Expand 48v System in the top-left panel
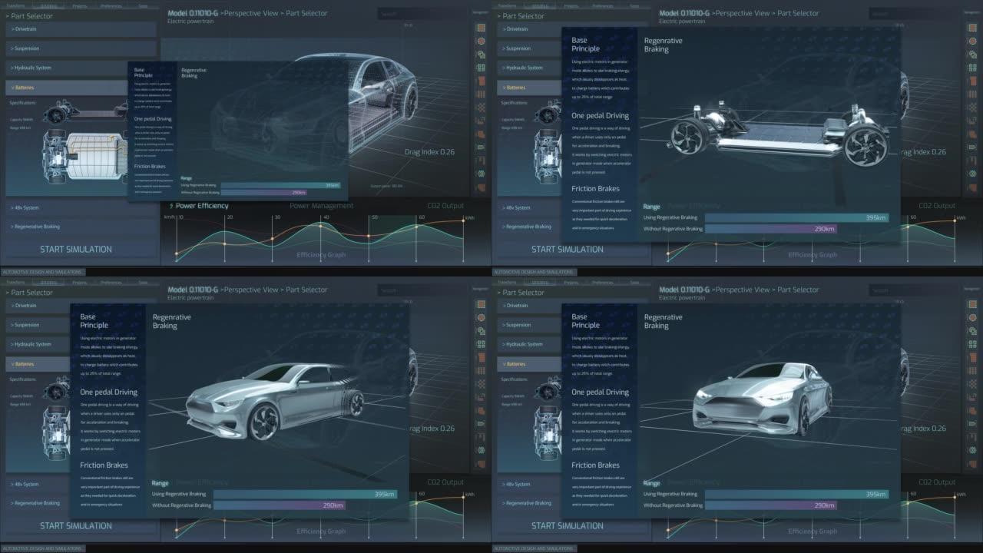This screenshot has width=983, height=553. 81,207
